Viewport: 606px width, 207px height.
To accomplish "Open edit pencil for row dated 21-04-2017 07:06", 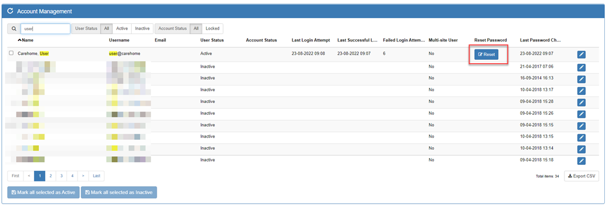I will (x=581, y=68).
